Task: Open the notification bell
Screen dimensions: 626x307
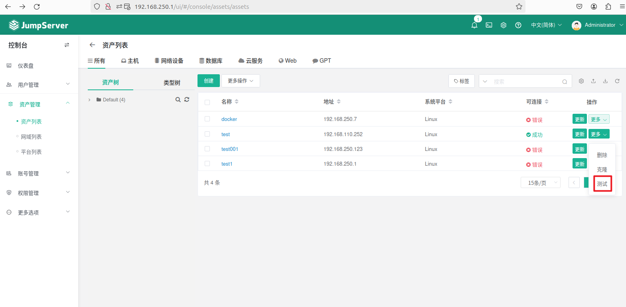Action: click(x=474, y=25)
